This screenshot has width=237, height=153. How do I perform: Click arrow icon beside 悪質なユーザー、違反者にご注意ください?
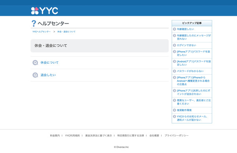coord(175,100)
